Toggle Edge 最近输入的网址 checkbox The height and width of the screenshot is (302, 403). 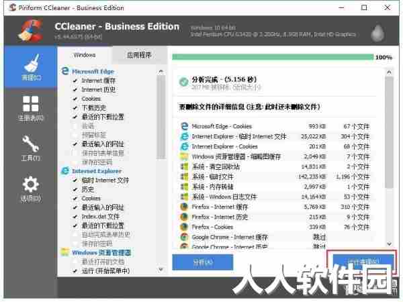point(75,144)
